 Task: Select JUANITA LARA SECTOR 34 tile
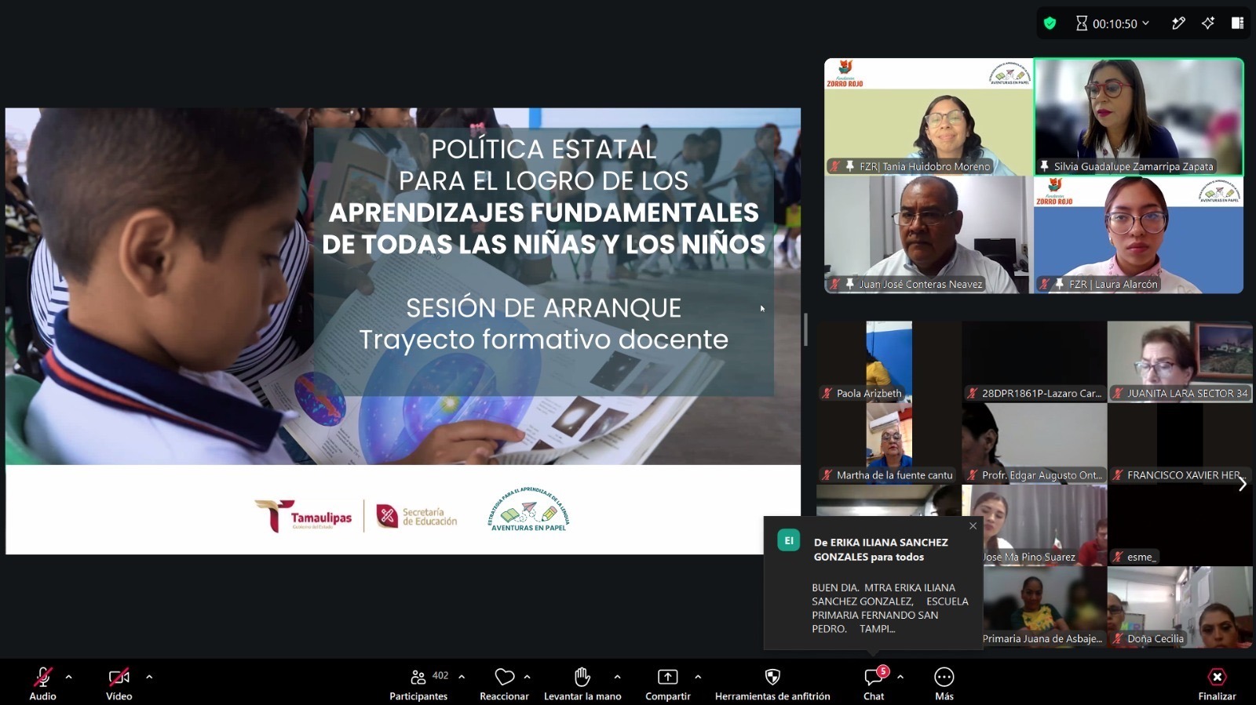pyautogui.click(x=1180, y=362)
